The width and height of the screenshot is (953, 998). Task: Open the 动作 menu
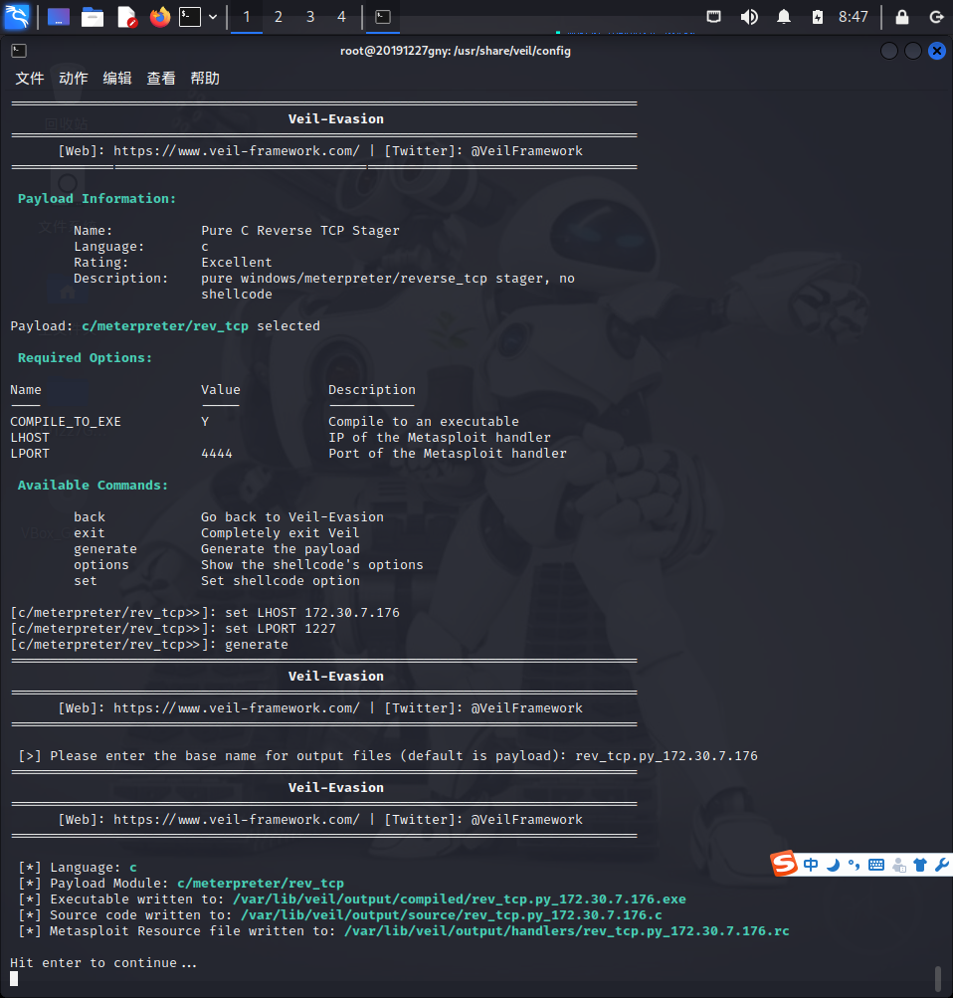pyautogui.click(x=74, y=79)
